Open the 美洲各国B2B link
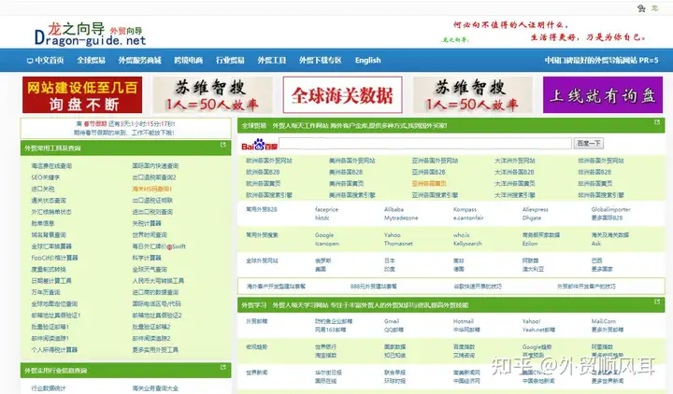The image size is (673, 394). coord(346,173)
